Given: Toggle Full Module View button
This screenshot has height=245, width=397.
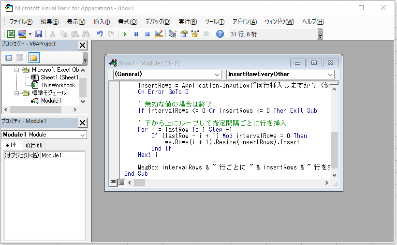Looking at the screenshot, I should pyautogui.click(x=121, y=183).
